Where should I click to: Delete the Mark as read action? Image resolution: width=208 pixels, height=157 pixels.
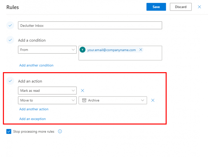[x=83, y=91]
